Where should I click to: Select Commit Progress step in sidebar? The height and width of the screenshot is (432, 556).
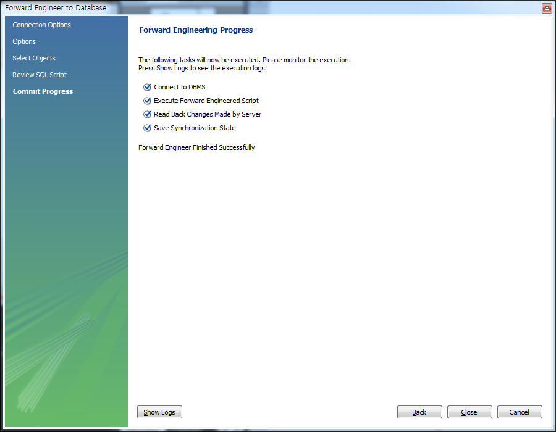(x=43, y=91)
